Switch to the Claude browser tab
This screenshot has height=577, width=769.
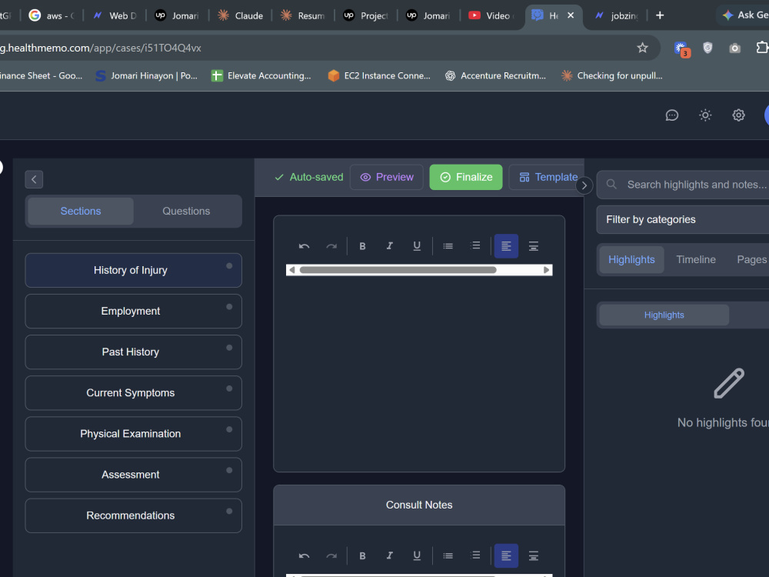tap(240, 15)
